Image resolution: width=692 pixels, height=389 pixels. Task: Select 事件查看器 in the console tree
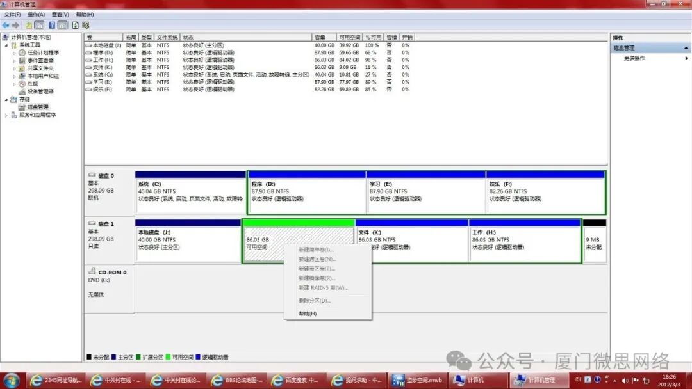click(x=40, y=60)
